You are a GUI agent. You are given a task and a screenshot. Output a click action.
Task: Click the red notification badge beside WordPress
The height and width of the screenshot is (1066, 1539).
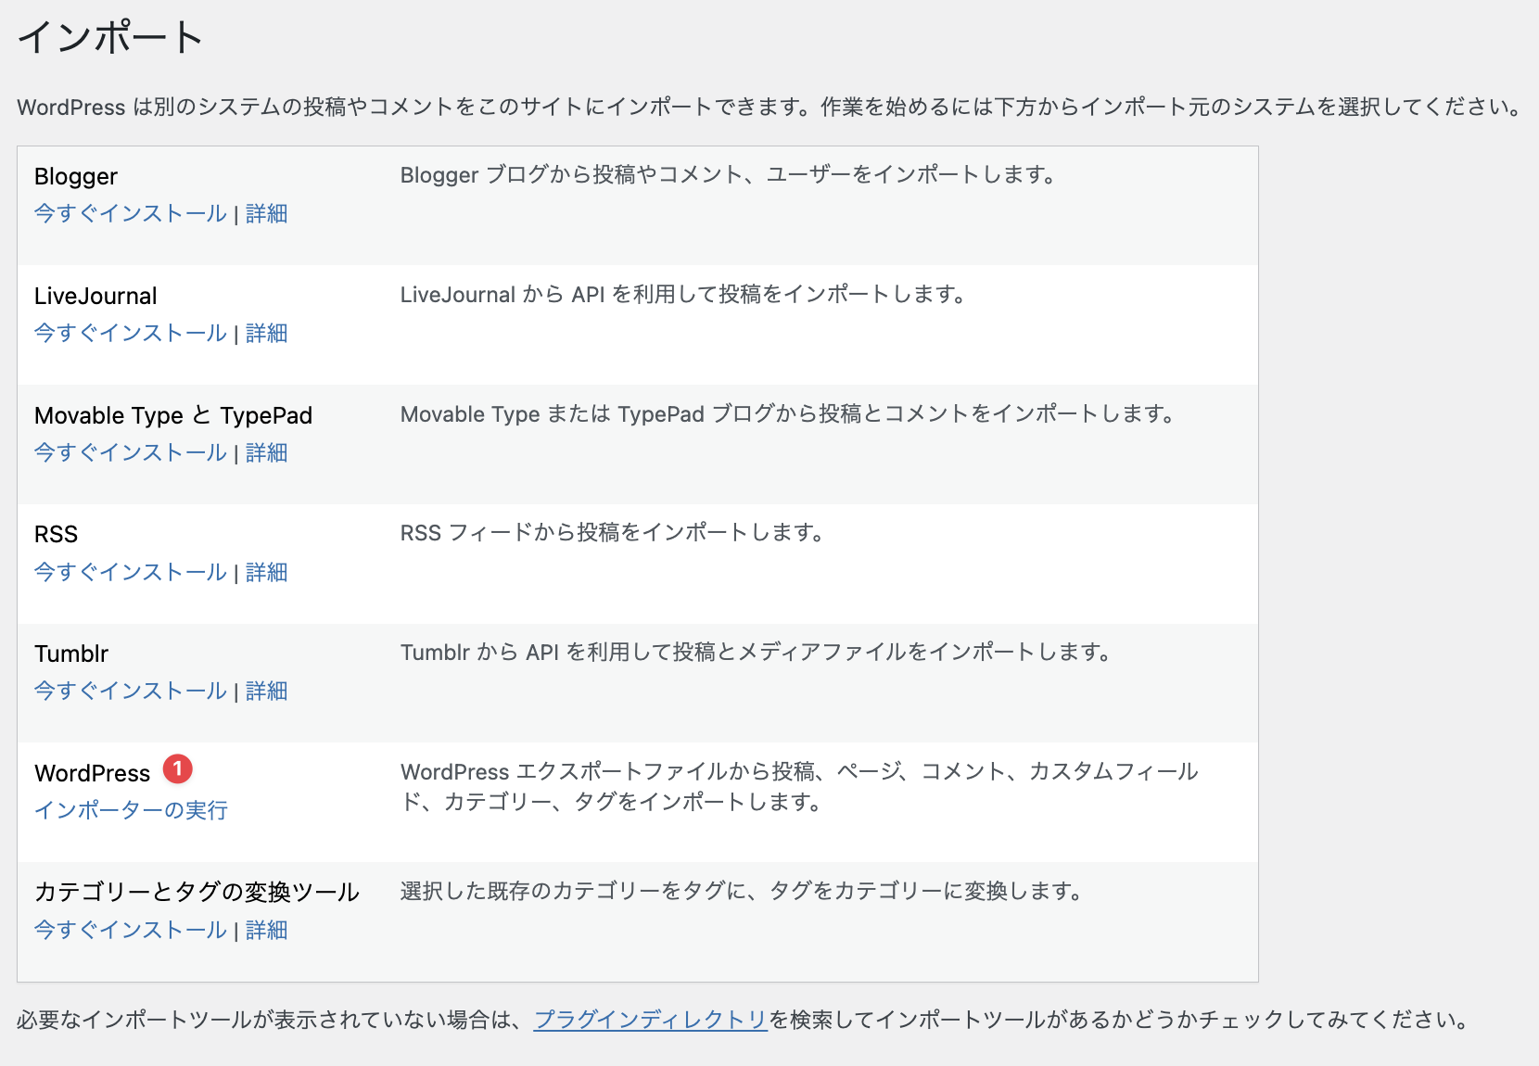(177, 769)
